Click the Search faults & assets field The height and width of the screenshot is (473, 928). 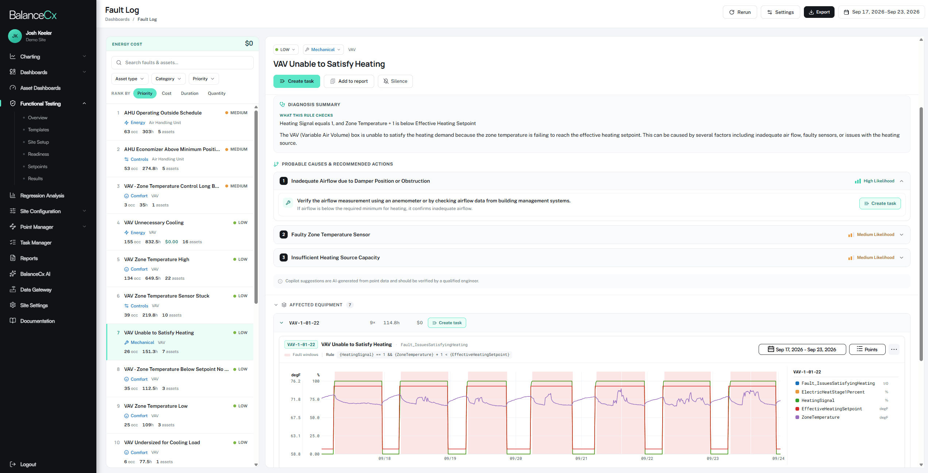coord(182,63)
